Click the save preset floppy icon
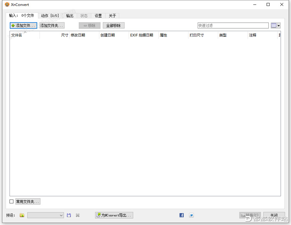The height and width of the screenshot is (225, 291). pos(69,215)
